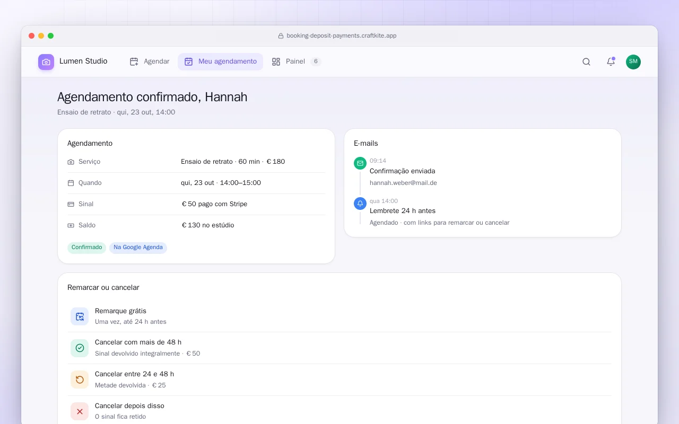Click Sinal devolvido integralmente · € 50 text
The image size is (679, 424).
point(147,354)
